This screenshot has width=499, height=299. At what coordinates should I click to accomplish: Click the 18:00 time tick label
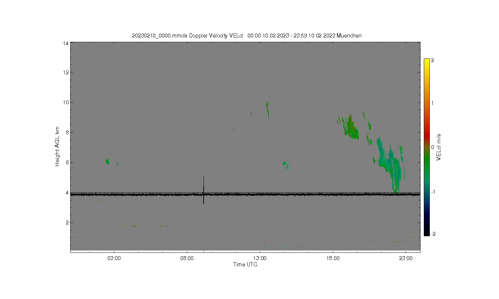click(333, 258)
